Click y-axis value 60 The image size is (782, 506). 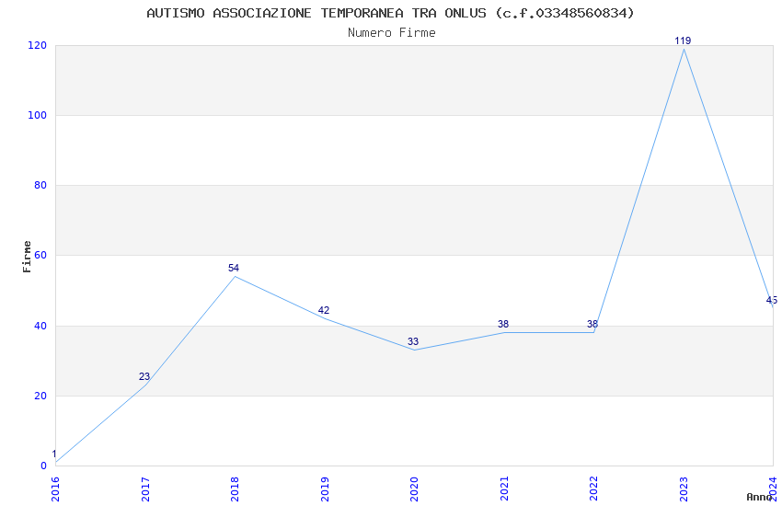coord(40,255)
